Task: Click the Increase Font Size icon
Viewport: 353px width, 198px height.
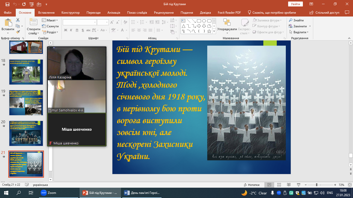Action: coord(112,22)
